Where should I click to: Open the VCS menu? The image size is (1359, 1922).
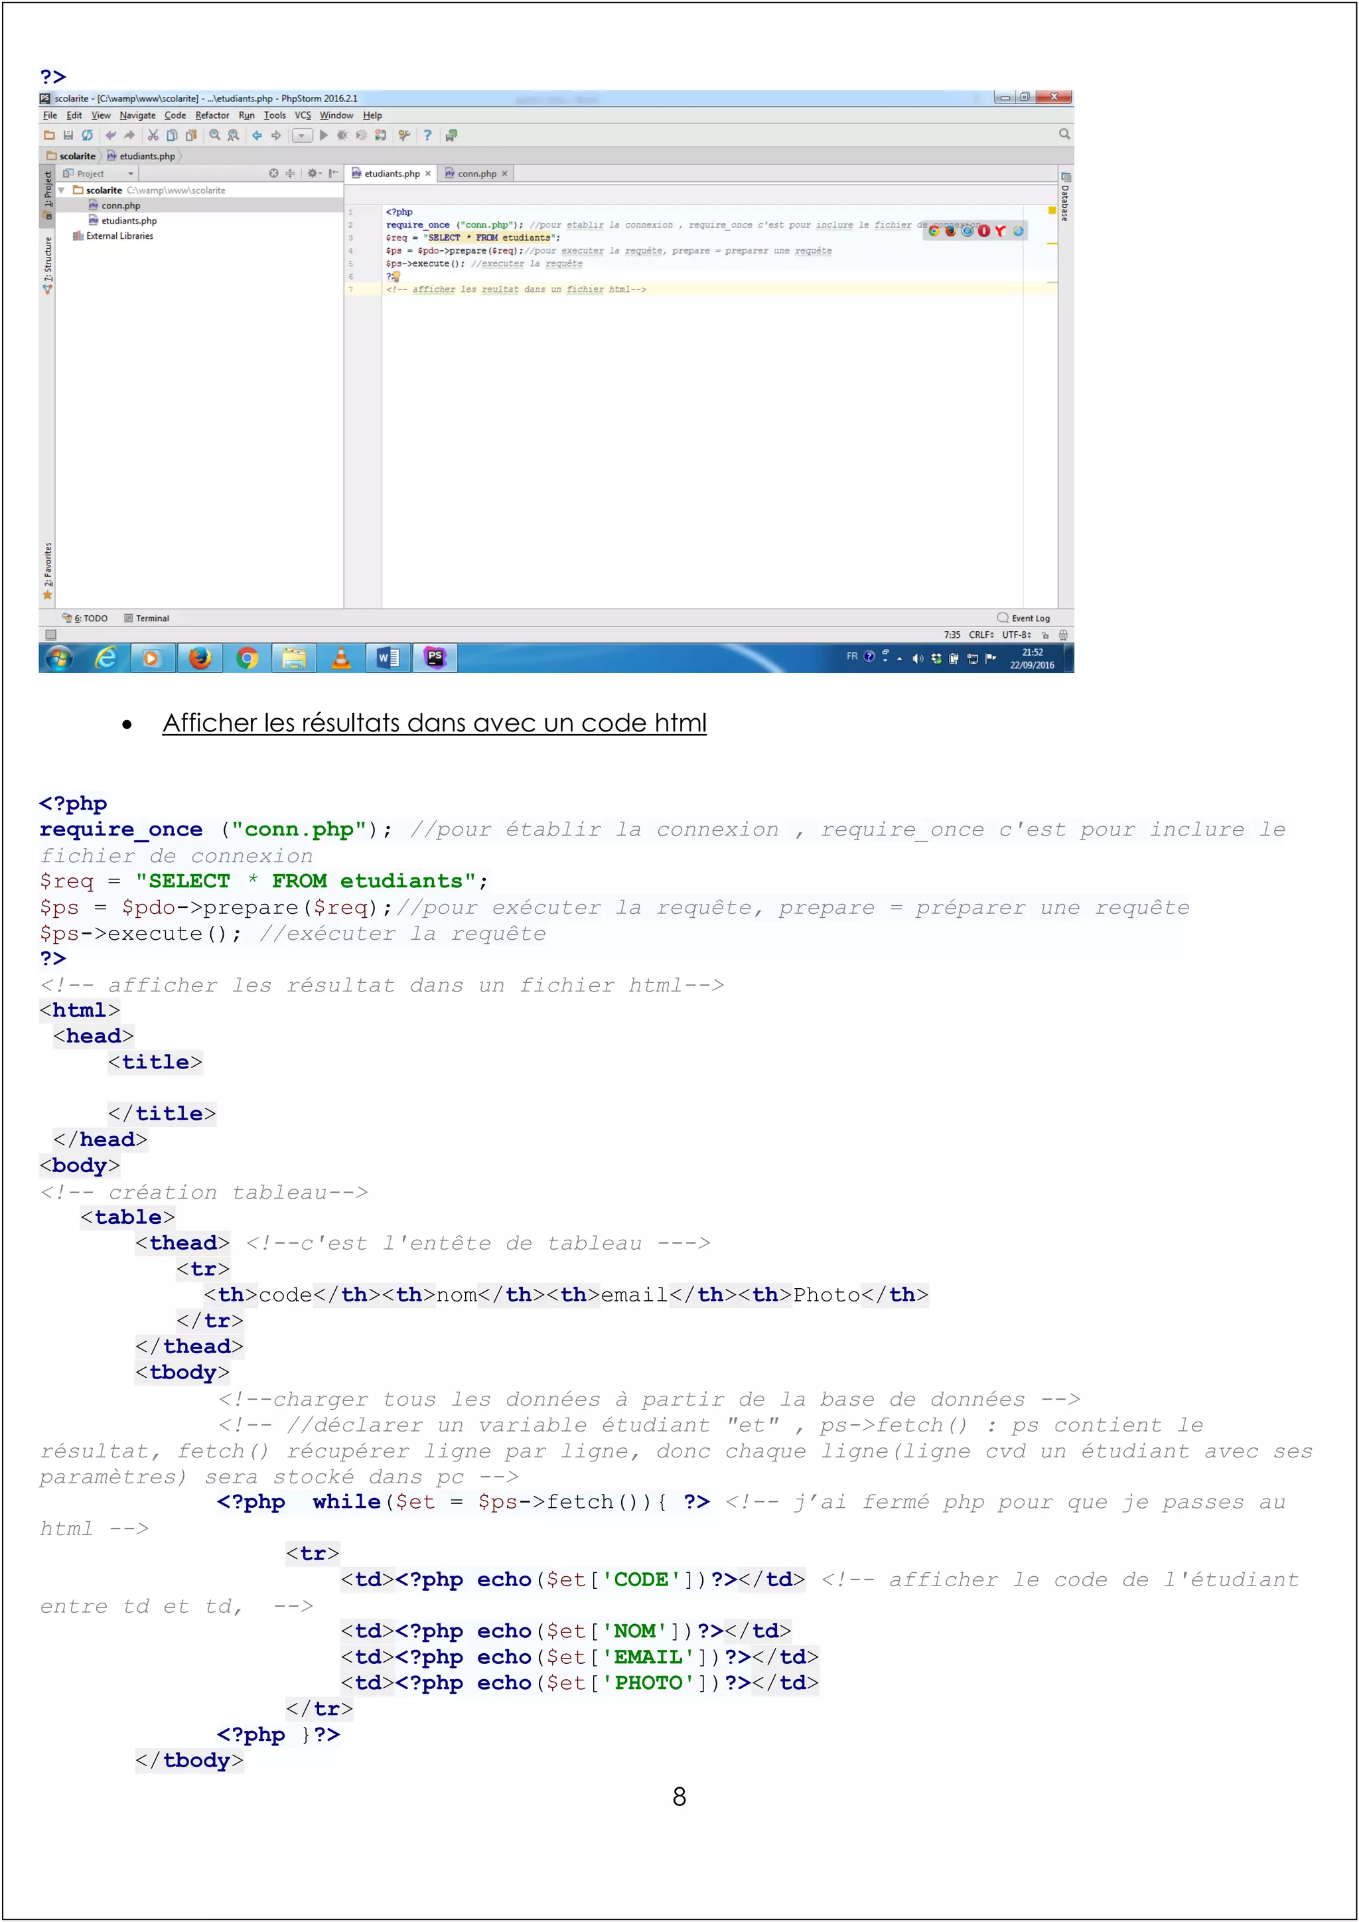pos(303,115)
